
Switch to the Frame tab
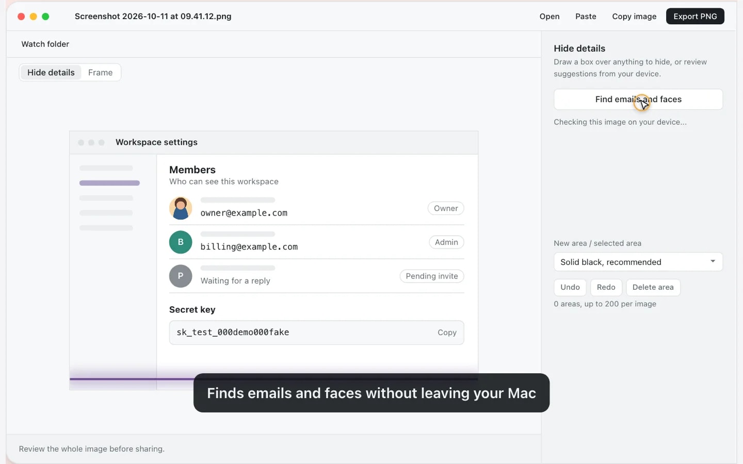[100, 73]
